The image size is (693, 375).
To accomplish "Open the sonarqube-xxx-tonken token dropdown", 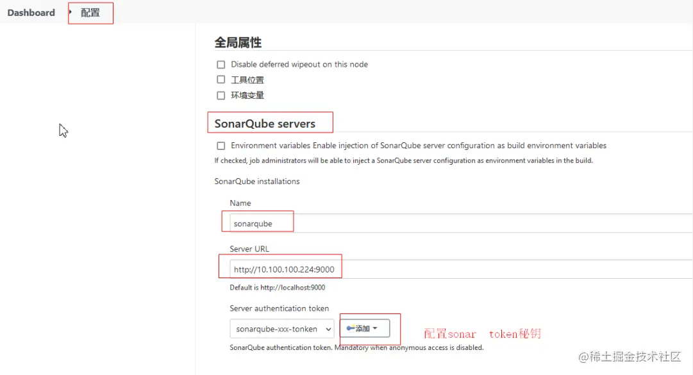I will 282,329.
